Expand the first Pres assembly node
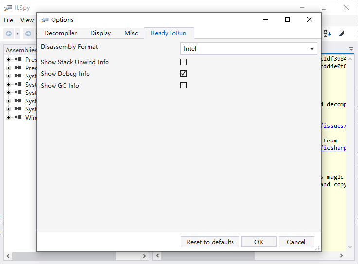The height and width of the screenshot is (264, 358). coord(8,59)
